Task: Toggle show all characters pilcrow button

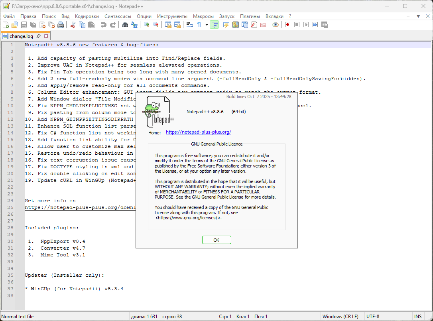Action: tap(199, 25)
